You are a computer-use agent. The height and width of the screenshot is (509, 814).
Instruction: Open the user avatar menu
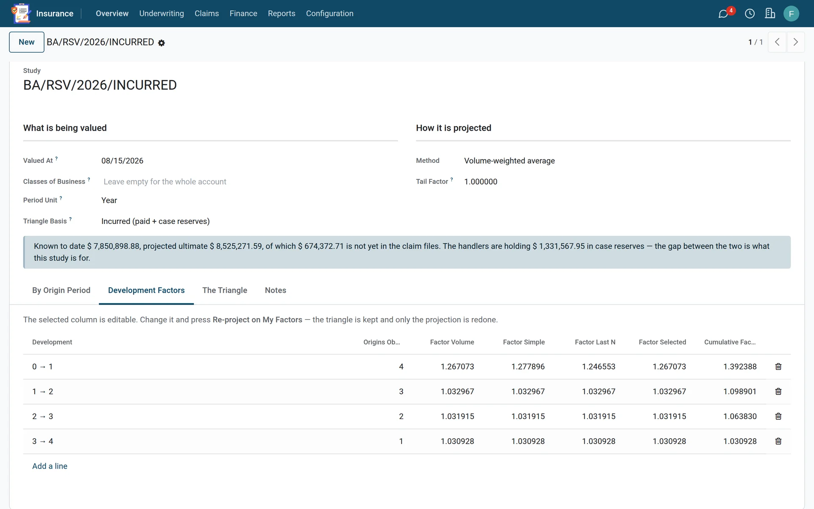coord(791,14)
